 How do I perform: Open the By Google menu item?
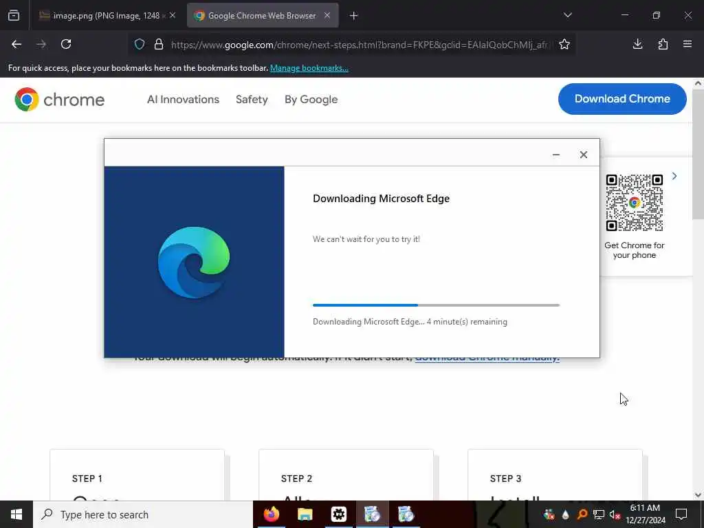pos(311,99)
